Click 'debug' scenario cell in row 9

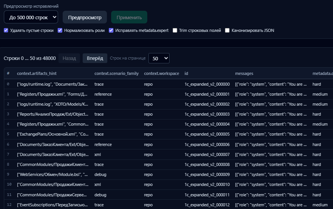[x=100, y=174]
